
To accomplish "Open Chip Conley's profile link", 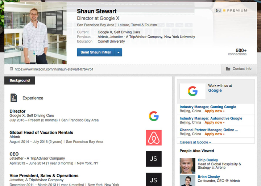I will [x=208, y=160].
